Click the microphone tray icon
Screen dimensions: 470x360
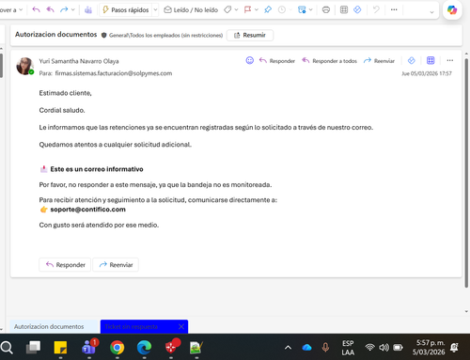(325, 347)
